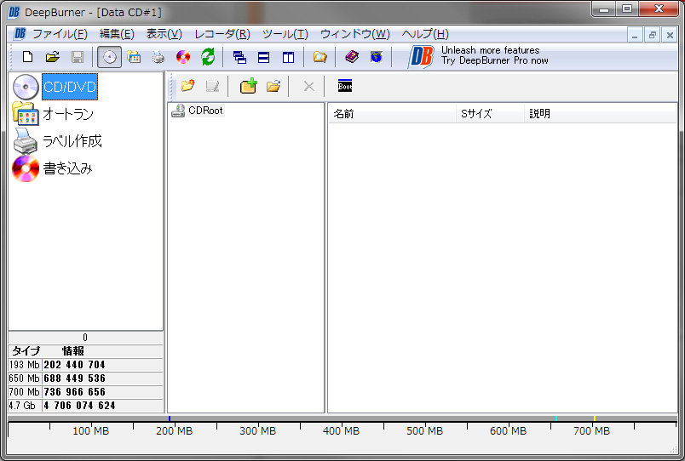Open the 編集(E) menu

(x=117, y=34)
